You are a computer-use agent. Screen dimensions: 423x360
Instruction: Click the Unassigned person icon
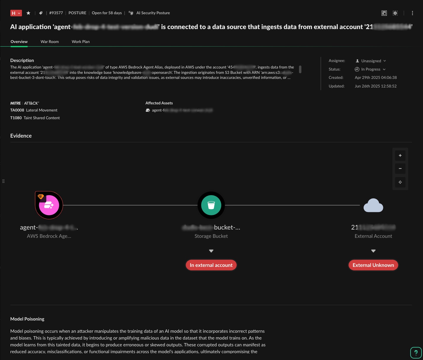357,61
